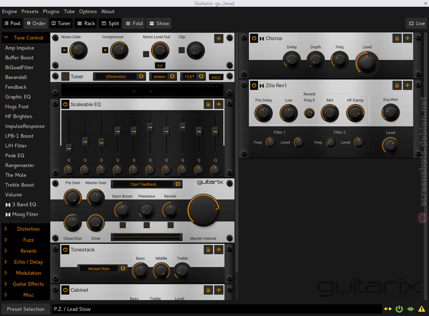Open the Chromatic tuner mode dropdown
The width and height of the screenshot is (429, 316).
[x=119, y=76]
